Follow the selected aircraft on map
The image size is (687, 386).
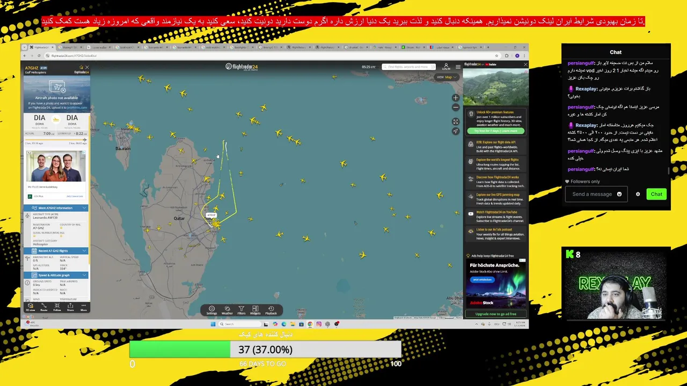pos(57,307)
